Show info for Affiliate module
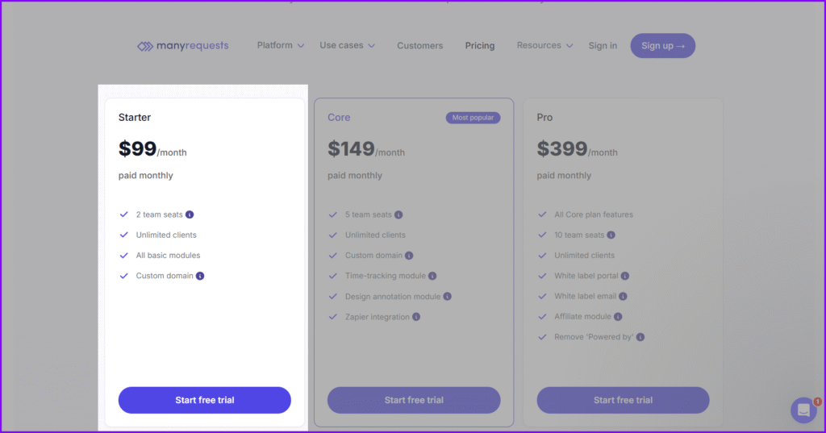Image resolution: width=826 pixels, height=433 pixels. click(618, 317)
